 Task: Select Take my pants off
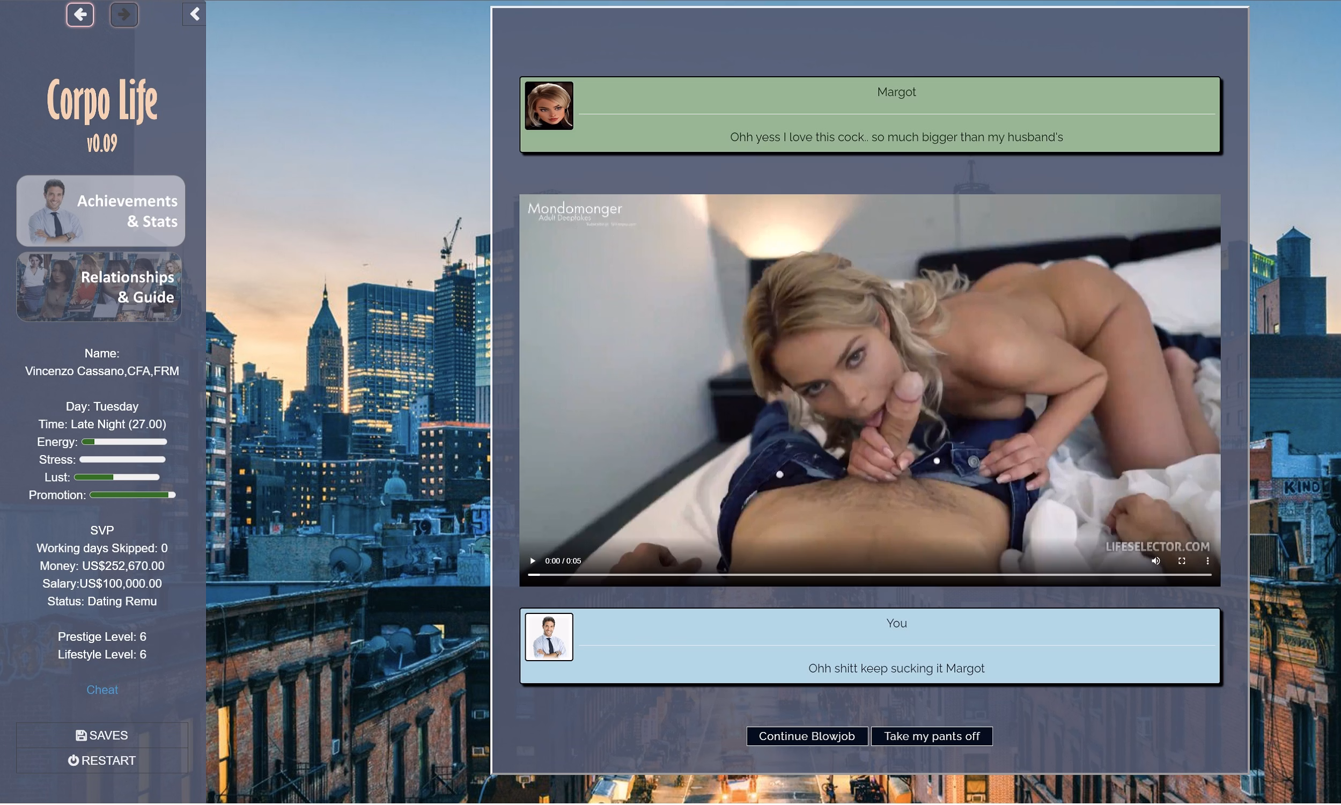931,736
